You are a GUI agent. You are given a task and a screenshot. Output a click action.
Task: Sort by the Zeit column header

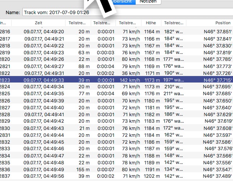pos(38,23)
